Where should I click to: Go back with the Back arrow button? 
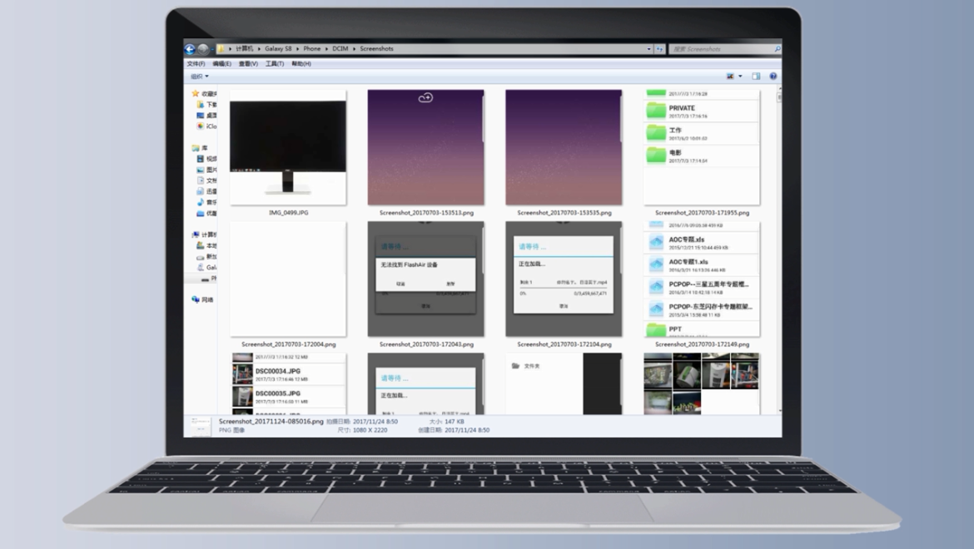tap(190, 48)
